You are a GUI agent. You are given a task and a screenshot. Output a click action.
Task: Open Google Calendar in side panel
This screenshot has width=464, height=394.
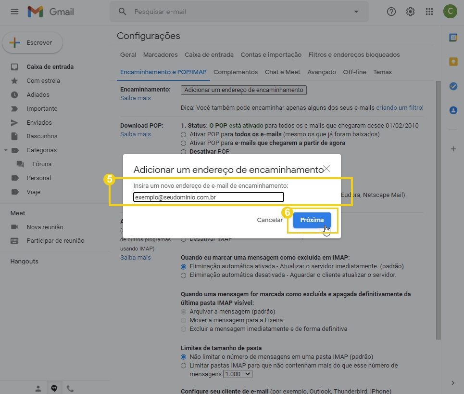click(453, 38)
